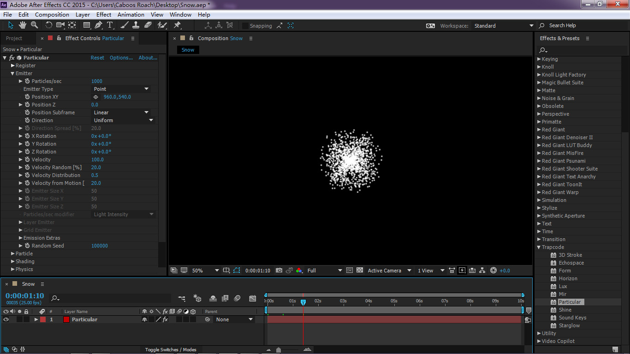Image resolution: width=630 pixels, height=354 pixels.
Task: Select the Puppet Pin tool
Action: pos(177,25)
